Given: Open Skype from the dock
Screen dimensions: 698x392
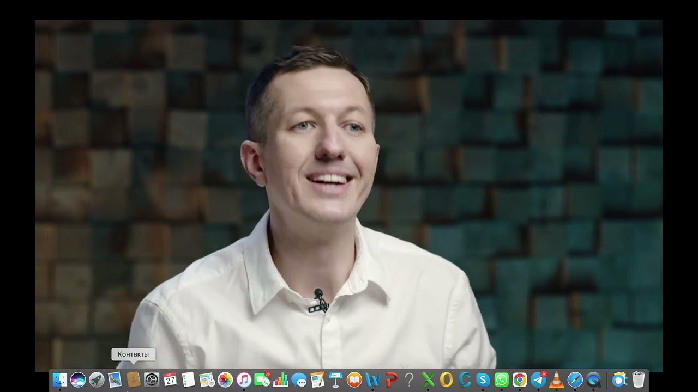Looking at the screenshot, I should point(483,379).
